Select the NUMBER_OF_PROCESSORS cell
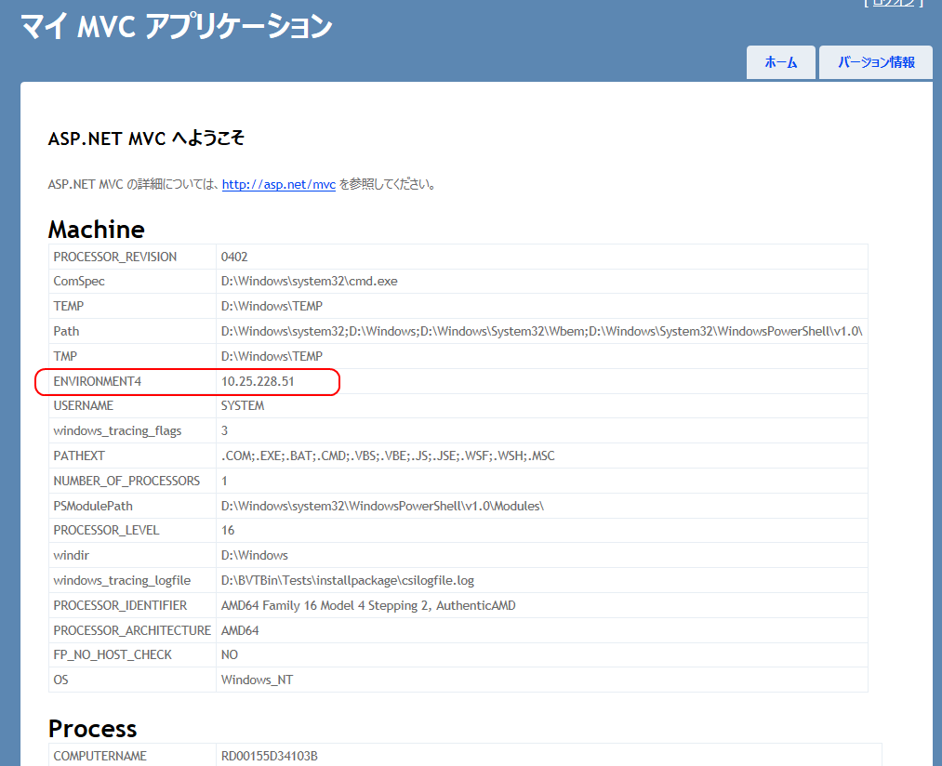The image size is (942, 766). 132,482
